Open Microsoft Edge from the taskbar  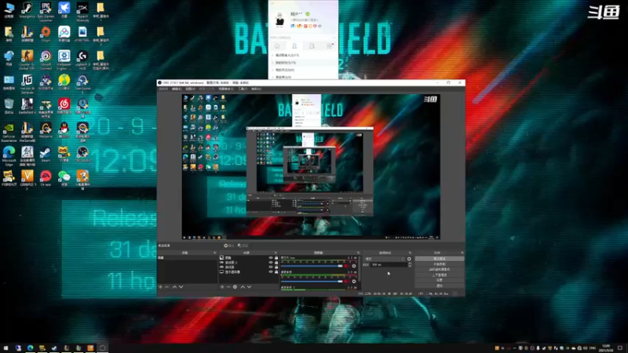point(31,348)
